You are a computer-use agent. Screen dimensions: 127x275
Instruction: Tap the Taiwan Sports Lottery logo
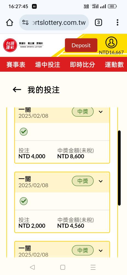pyautogui.click(x=23, y=45)
